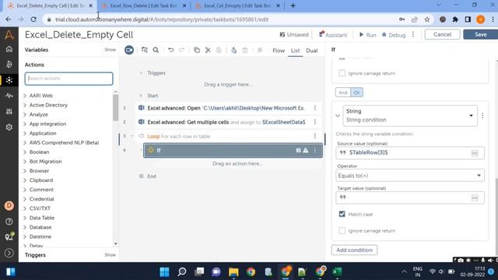
Task: Switch to Excel_Row_Delete browser tab
Action: pos(142,5)
